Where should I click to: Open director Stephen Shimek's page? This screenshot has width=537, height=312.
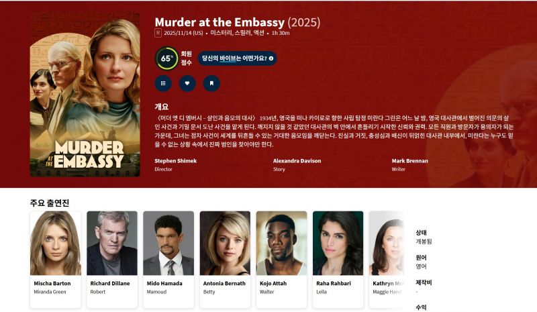pos(175,160)
